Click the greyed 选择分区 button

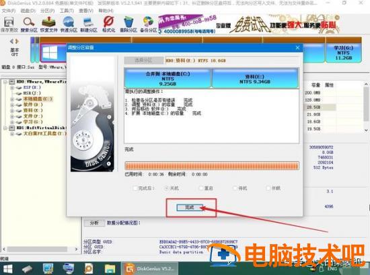pos(143,61)
